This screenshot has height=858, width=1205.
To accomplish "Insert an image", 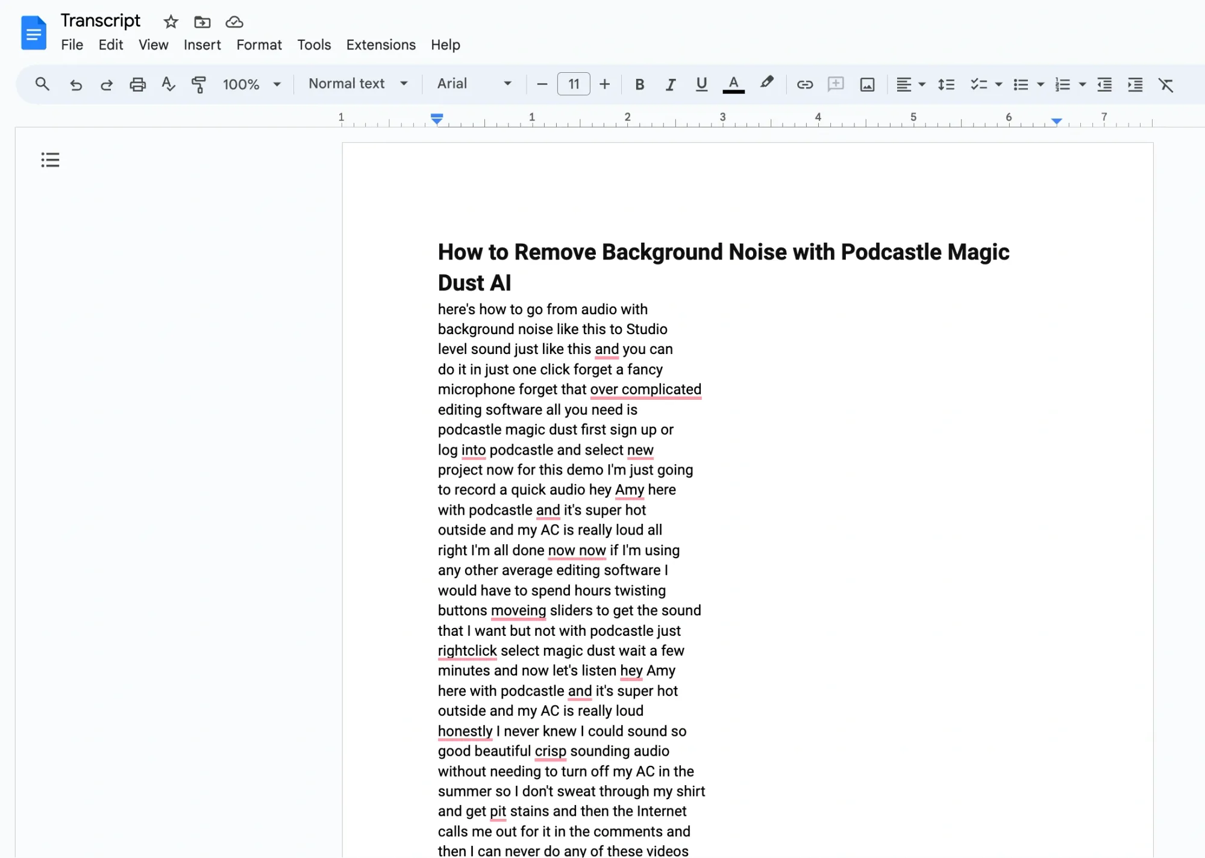I will click(x=867, y=84).
